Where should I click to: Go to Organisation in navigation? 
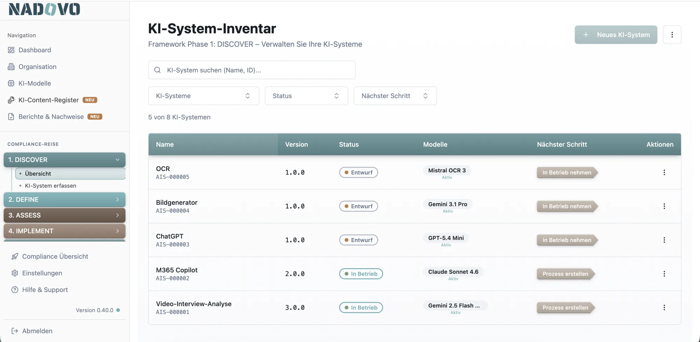[x=37, y=67]
